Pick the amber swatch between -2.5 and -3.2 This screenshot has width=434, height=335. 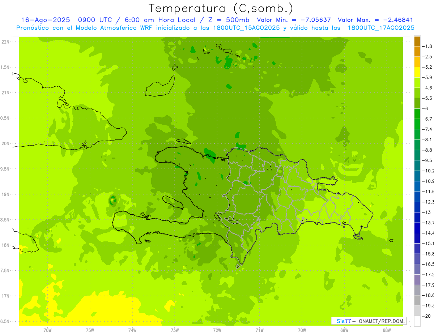click(x=417, y=62)
